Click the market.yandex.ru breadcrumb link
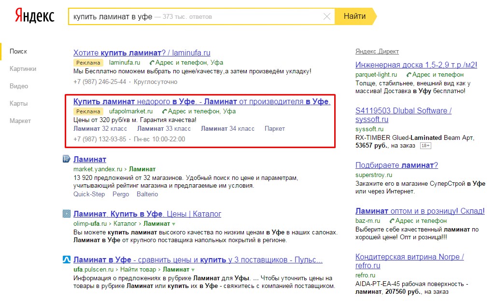The width and height of the screenshot is (495, 301). [98, 169]
